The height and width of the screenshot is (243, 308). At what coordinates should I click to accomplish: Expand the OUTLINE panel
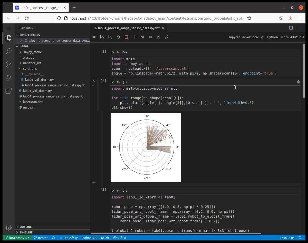point(52,227)
